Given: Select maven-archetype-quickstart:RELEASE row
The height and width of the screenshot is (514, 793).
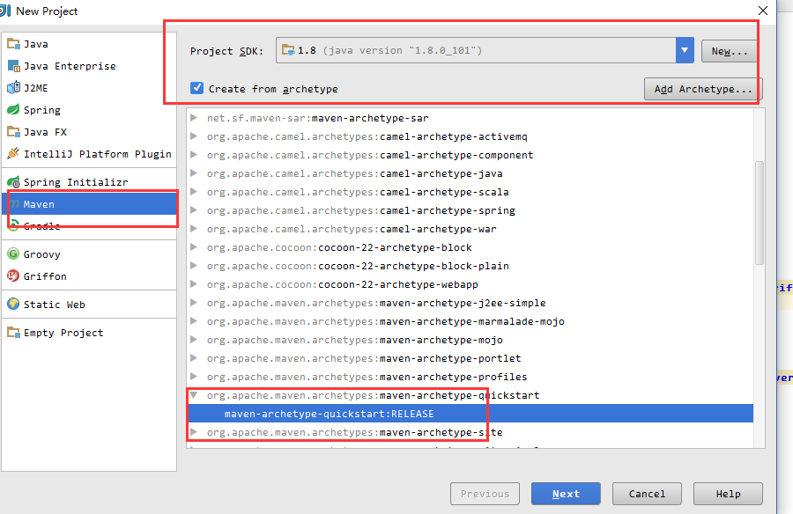Looking at the screenshot, I should coord(471,414).
